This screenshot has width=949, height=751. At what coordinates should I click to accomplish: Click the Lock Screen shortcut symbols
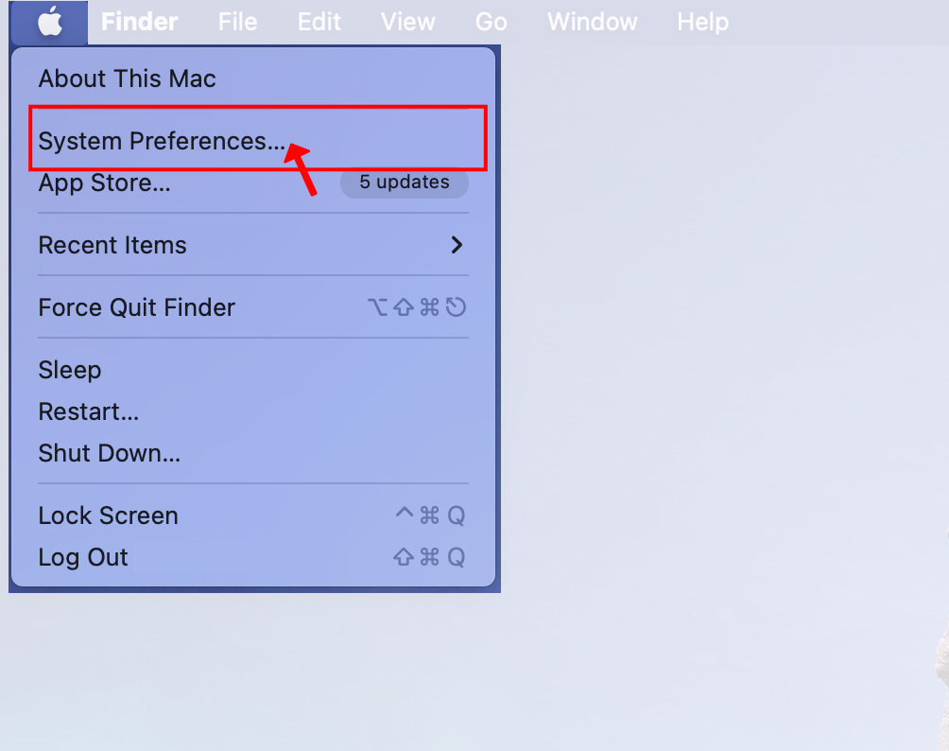pyautogui.click(x=430, y=516)
